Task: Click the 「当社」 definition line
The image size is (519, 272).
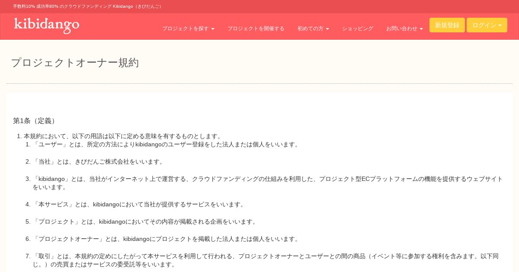Action: (x=99, y=162)
